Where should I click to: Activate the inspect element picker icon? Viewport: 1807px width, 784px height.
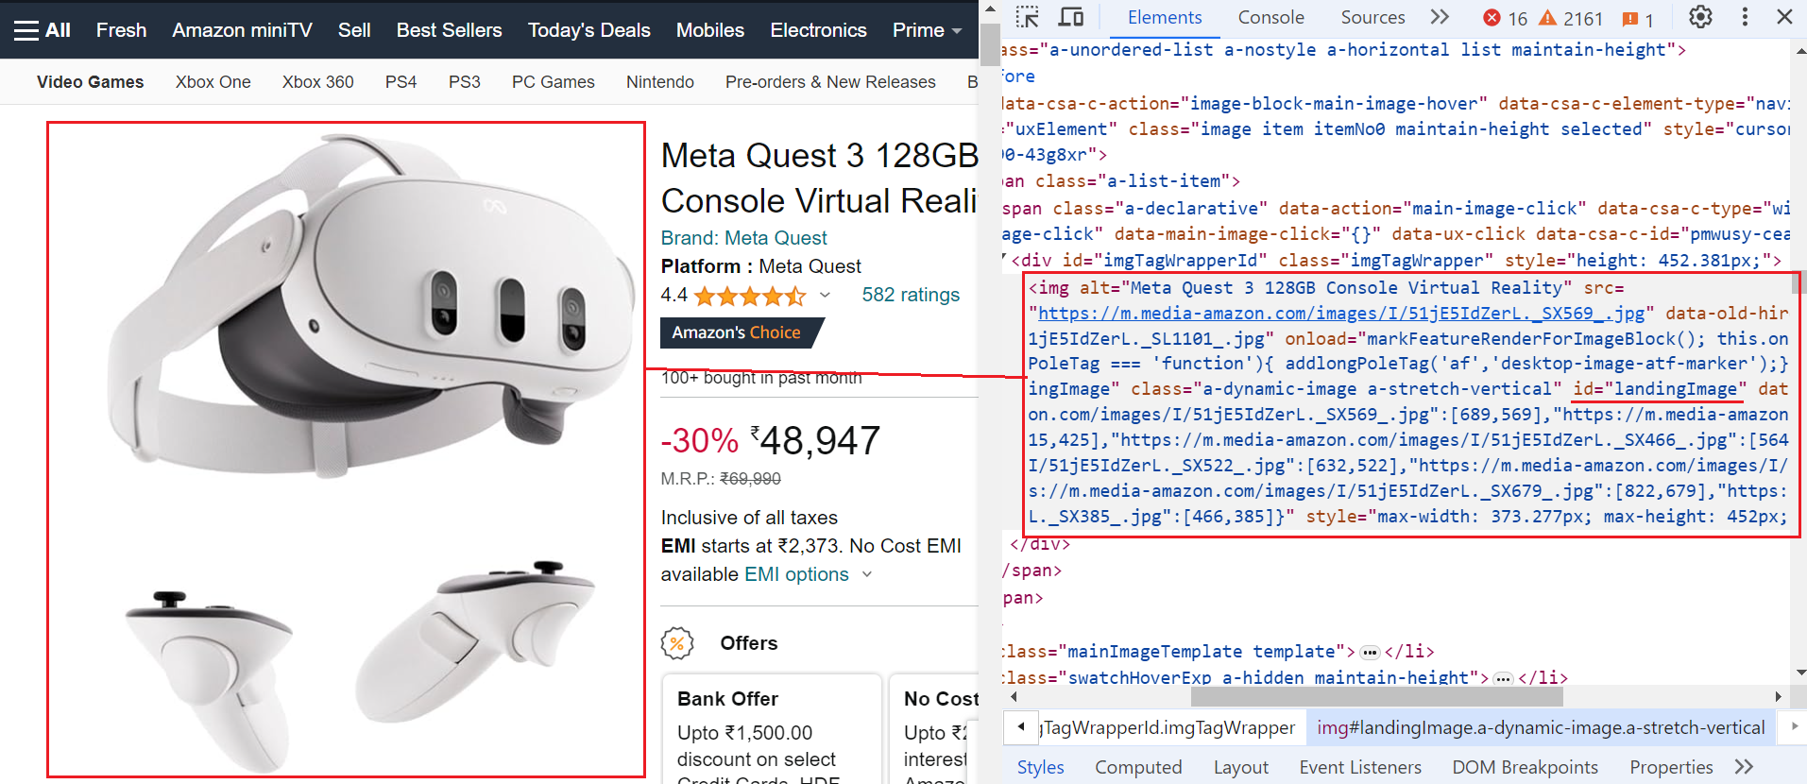[x=1027, y=17]
